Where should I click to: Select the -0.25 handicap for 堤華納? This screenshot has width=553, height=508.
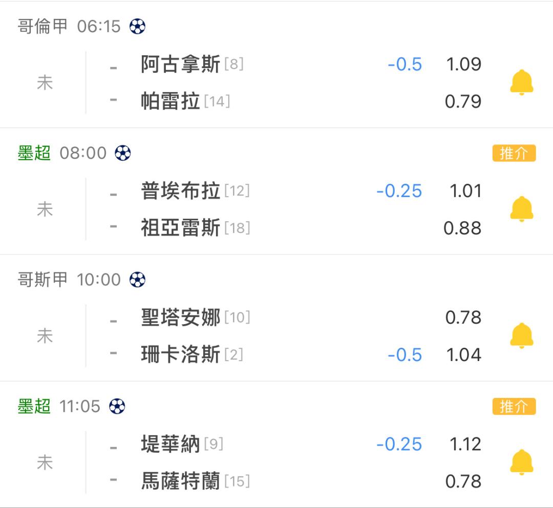(399, 444)
